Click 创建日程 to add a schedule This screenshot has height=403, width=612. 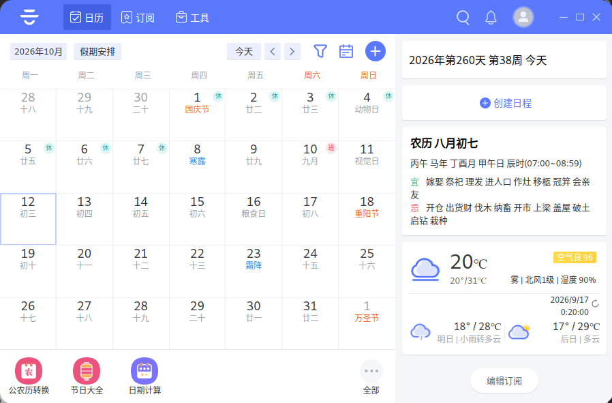(x=506, y=103)
